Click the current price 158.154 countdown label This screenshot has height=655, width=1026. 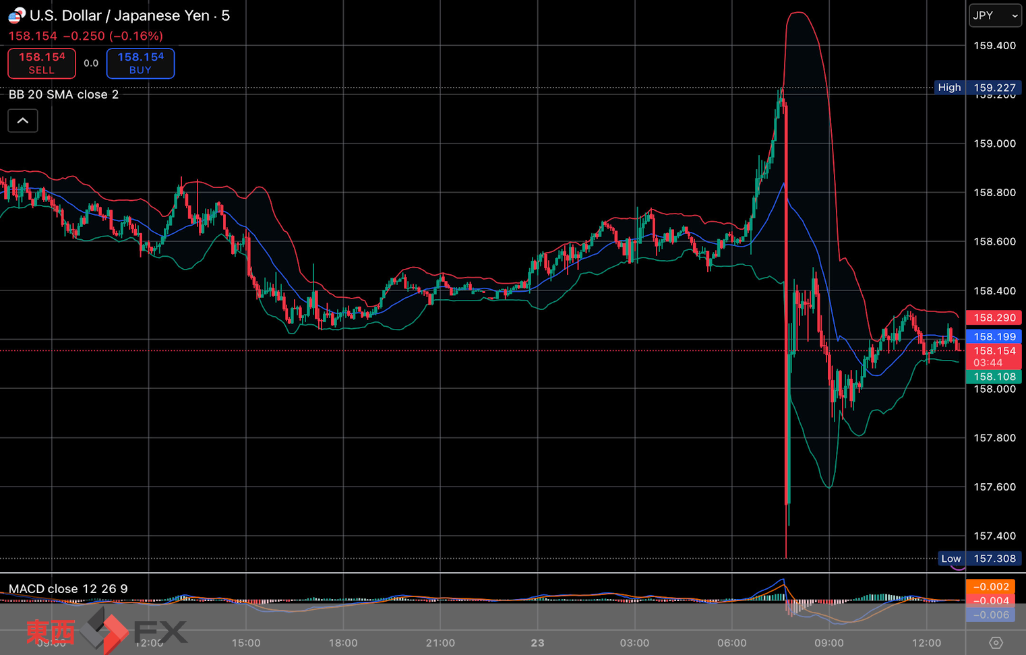[994, 356]
